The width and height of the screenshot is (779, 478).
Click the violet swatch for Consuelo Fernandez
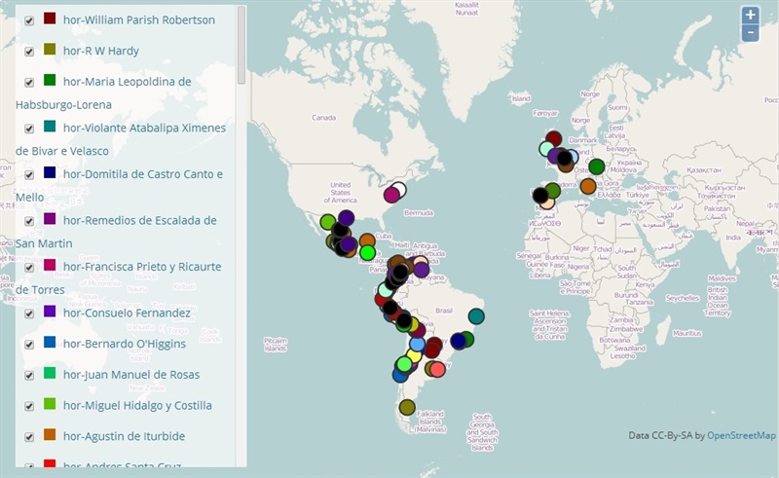tap(50, 312)
